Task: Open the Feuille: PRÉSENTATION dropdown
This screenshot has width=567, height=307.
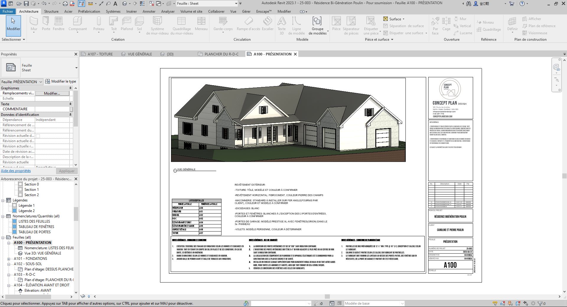Action: pyautogui.click(x=22, y=82)
